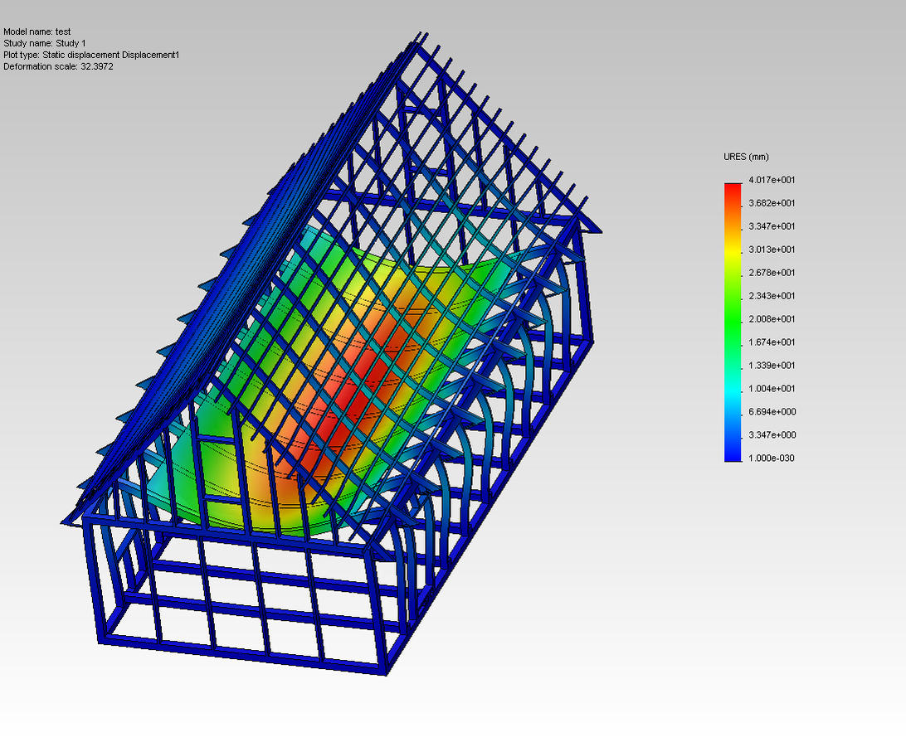Click the upper right gable corner of the frame
The height and width of the screenshot is (742, 906).
(x=582, y=216)
